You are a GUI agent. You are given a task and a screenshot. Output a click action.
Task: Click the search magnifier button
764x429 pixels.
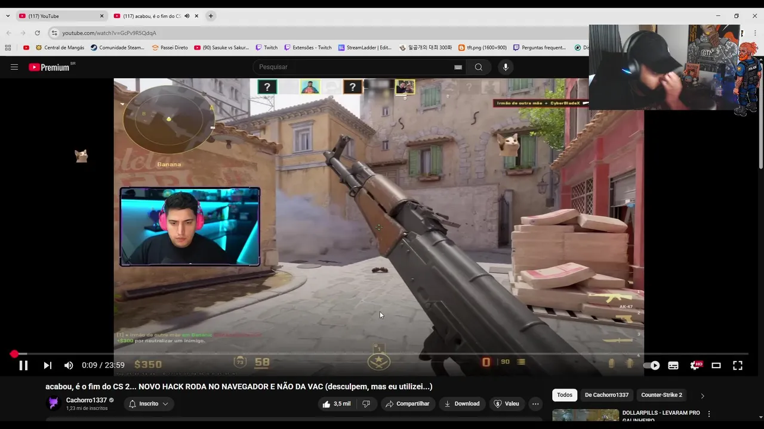point(478,67)
